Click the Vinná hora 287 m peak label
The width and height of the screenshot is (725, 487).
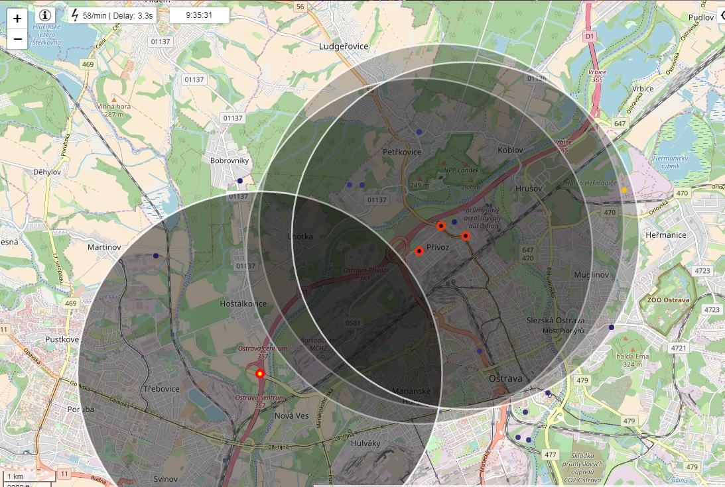pyautogui.click(x=113, y=110)
